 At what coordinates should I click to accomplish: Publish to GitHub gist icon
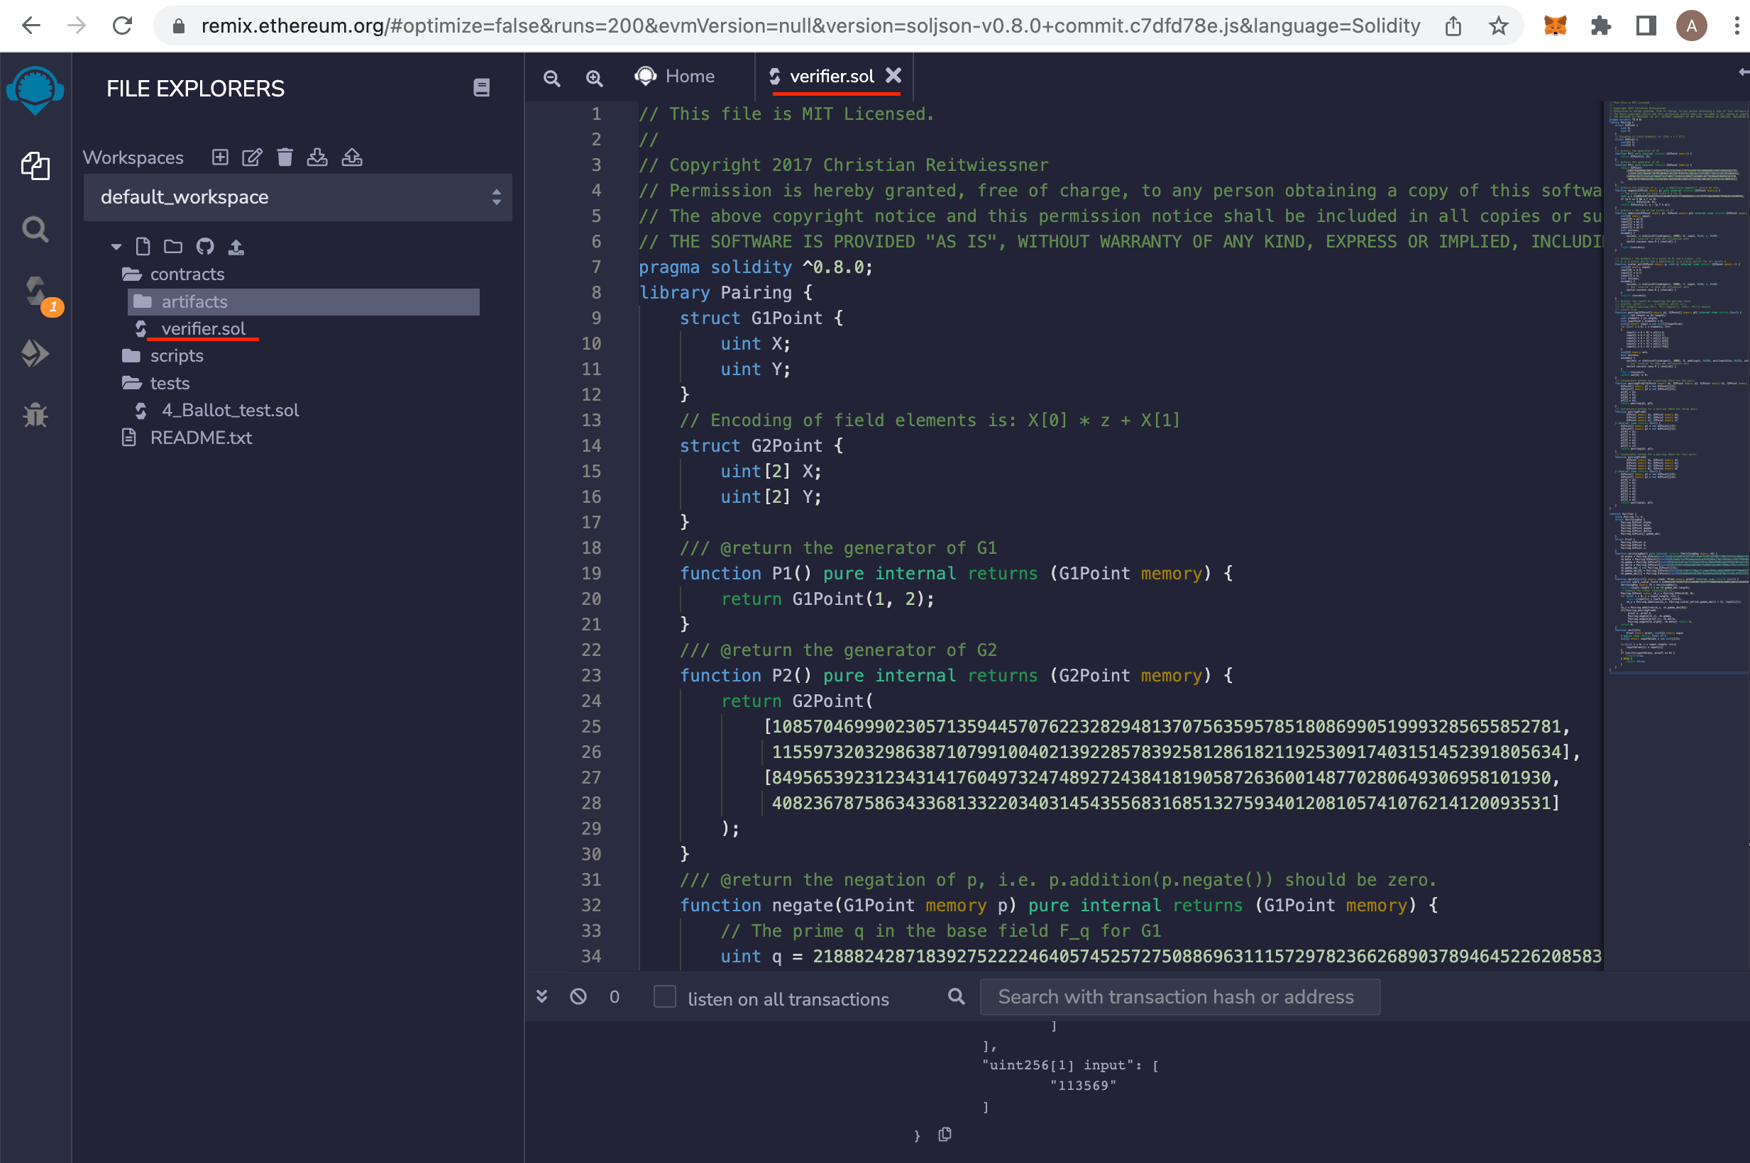tap(205, 246)
